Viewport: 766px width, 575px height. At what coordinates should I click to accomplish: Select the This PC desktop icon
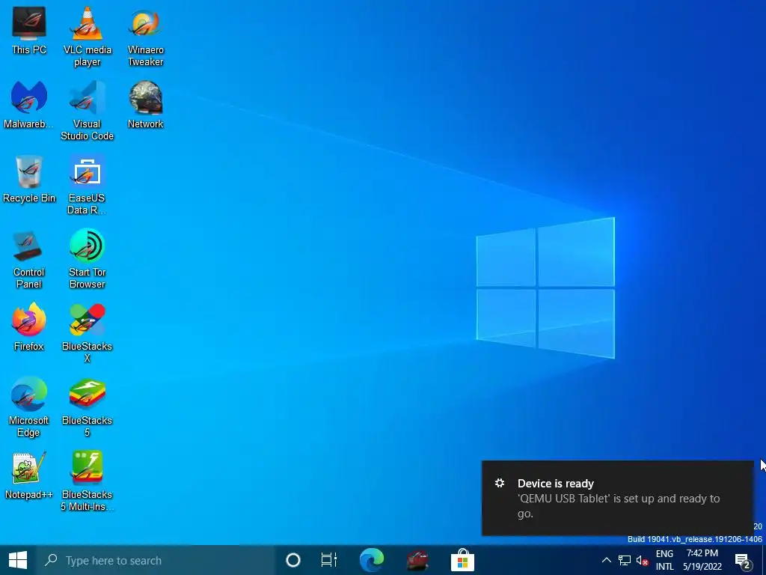(29, 31)
